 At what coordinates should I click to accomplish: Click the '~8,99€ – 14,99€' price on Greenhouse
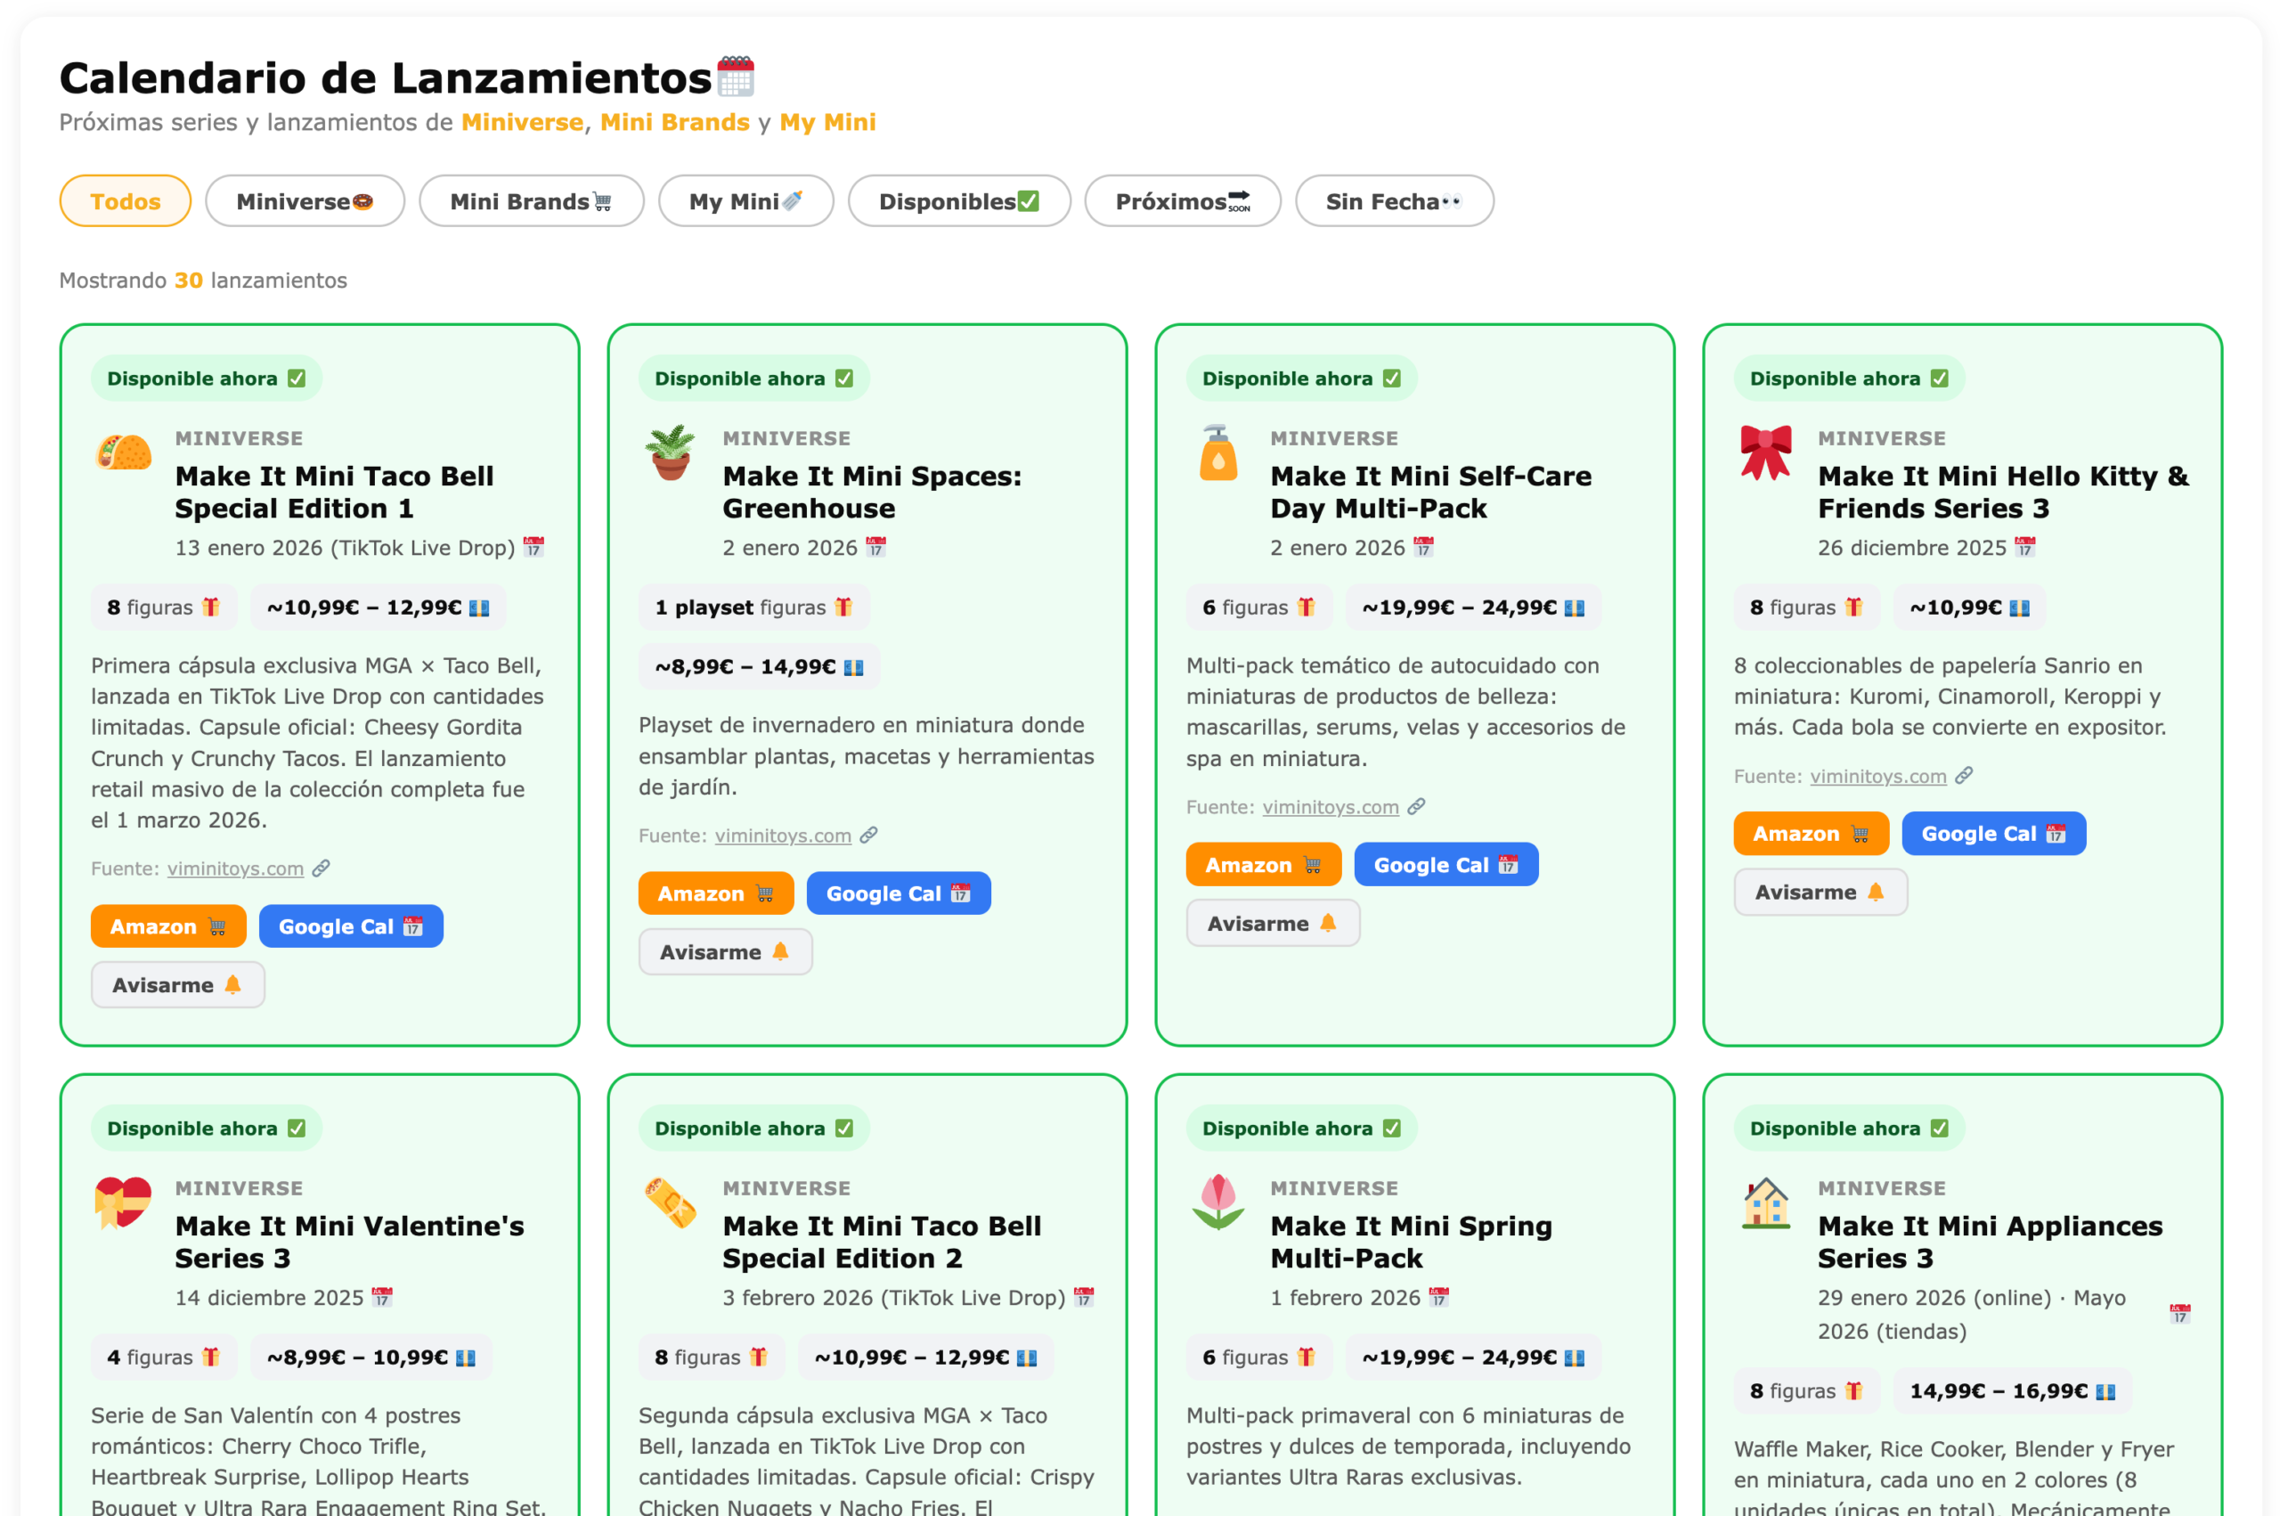[759, 667]
